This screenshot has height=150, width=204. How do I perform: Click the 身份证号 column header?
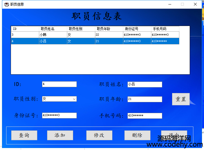point(137,29)
